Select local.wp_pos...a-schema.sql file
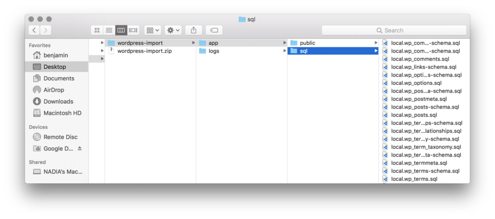 424,91
